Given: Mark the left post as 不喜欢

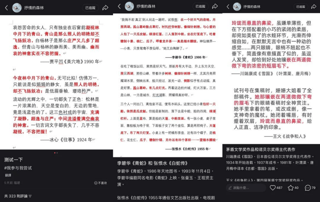Looking at the screenshot, I should (101, 183).
